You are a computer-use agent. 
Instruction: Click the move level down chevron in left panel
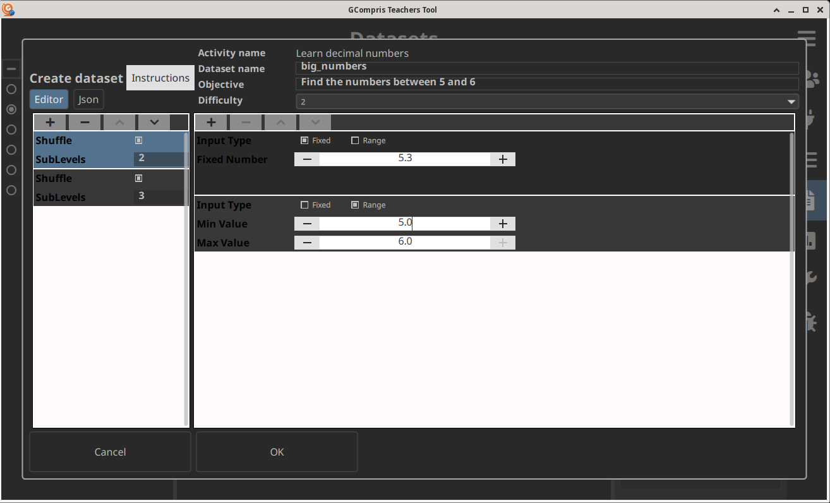(x=154, y=123)
